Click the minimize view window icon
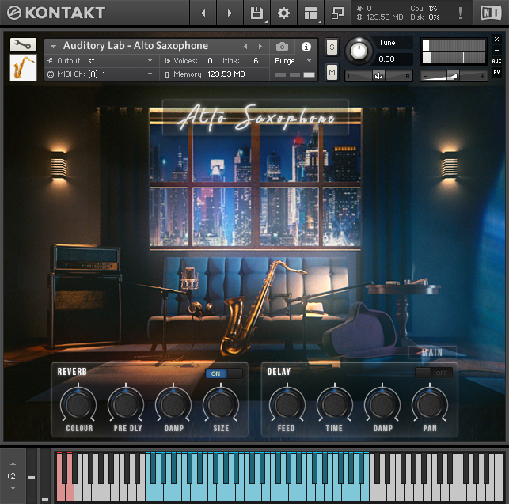509x504 pixels. [x=337, y=13]
